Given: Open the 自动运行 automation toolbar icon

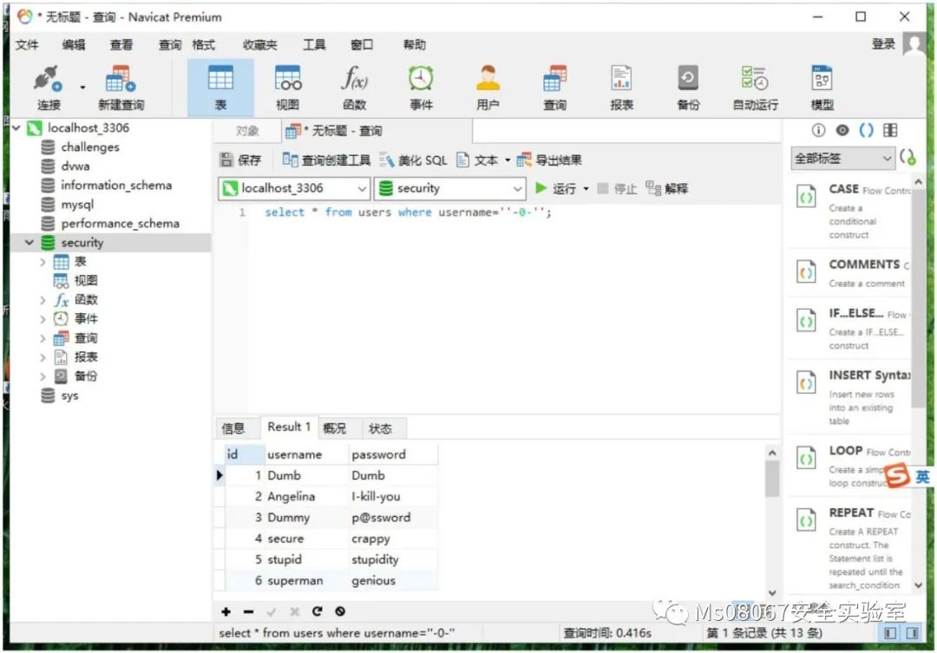Looking at the screenshot, I should coord(756,88).
